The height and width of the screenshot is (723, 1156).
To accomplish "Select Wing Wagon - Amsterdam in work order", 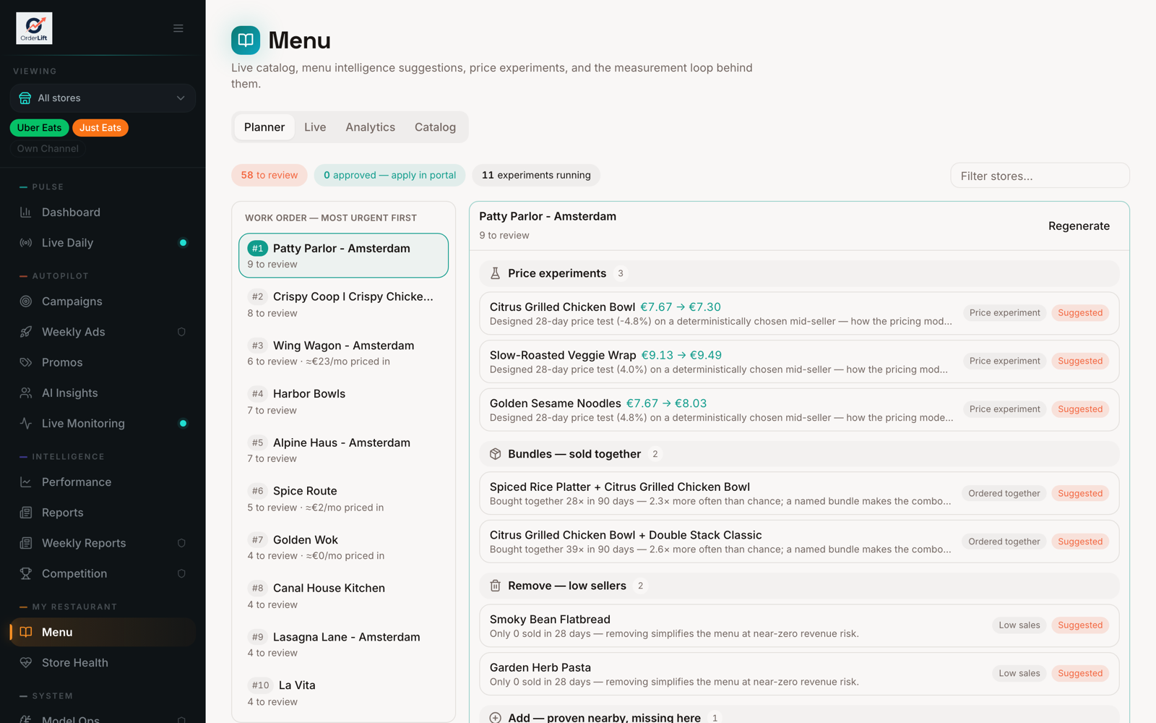I will [x=343, y=353].
